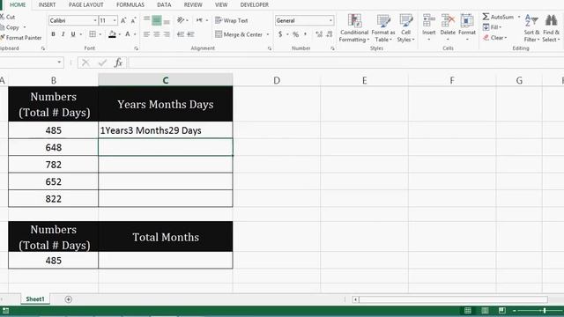564x317 pixels.
Task: Open Format as Table gallery
Action: pyautogui.click(x=383, y=28)
